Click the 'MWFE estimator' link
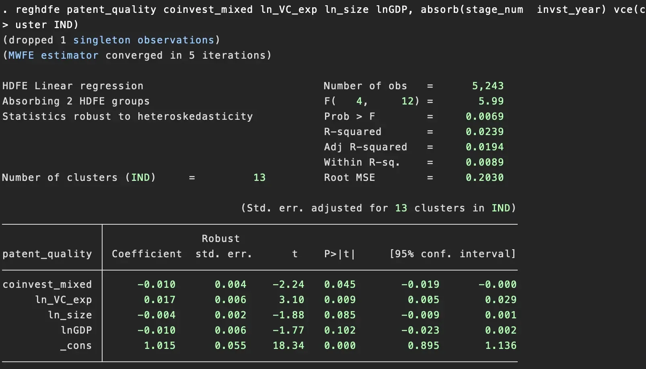Screen dimensions: 646x369 coord(53,55)
